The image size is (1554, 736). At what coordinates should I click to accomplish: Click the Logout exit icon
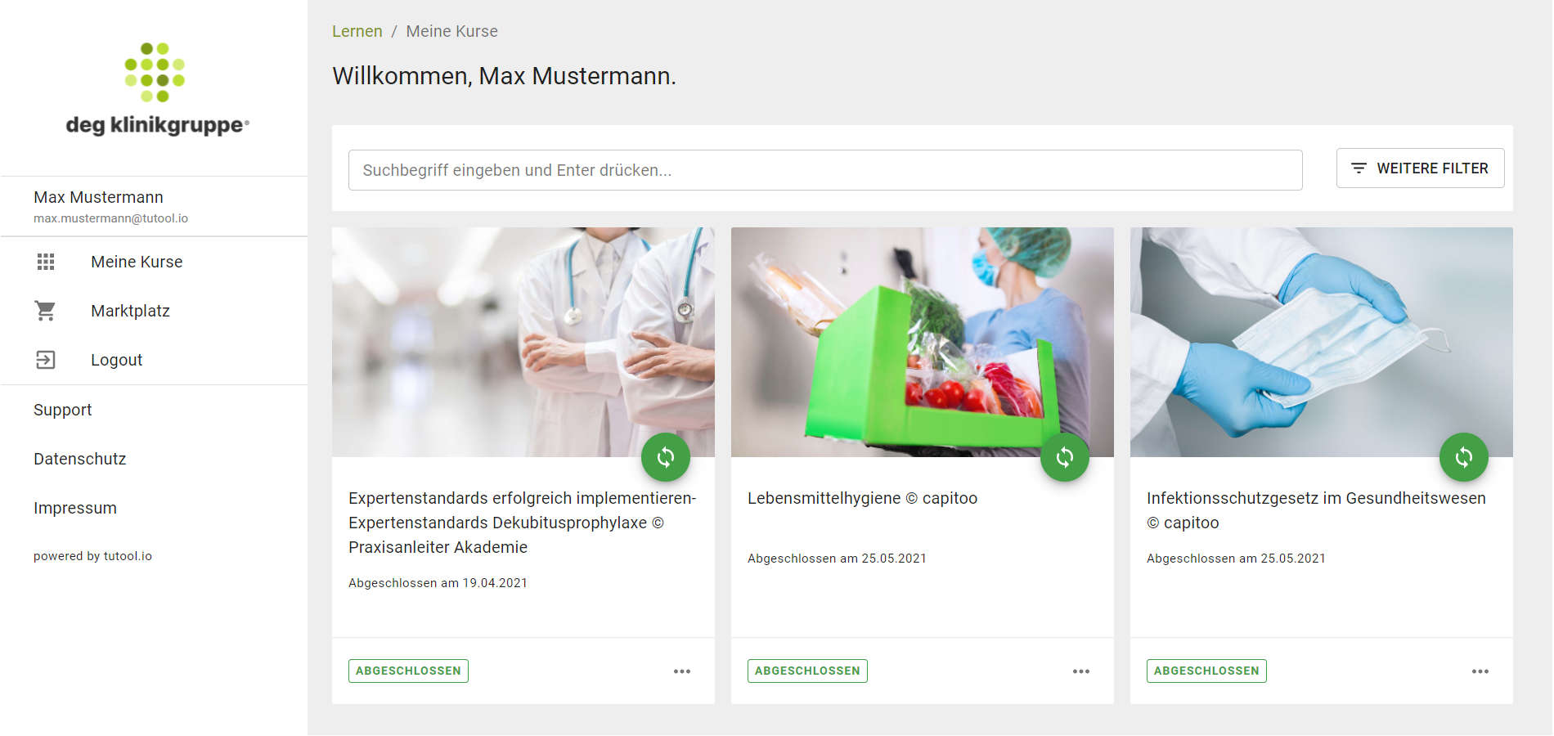coord(46,360)
